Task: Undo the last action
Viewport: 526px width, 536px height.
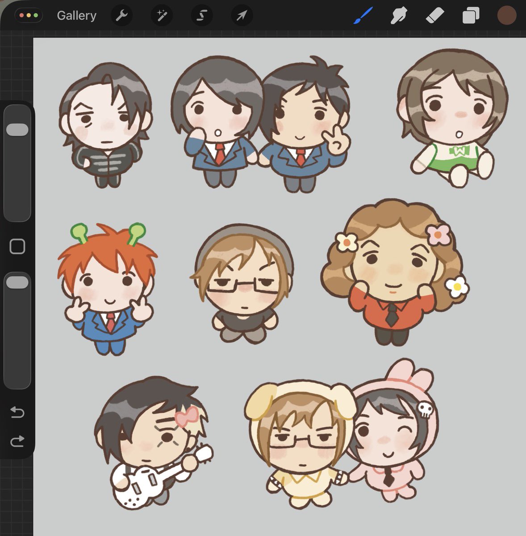Action: [17, 412]
